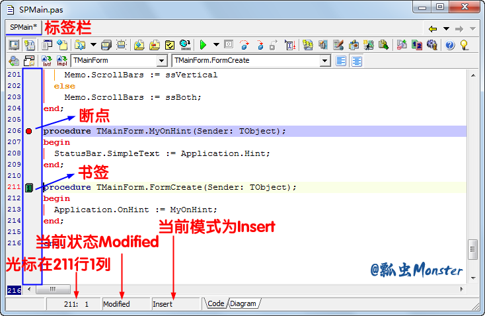Click the trace into debug icon

point(260,45)
